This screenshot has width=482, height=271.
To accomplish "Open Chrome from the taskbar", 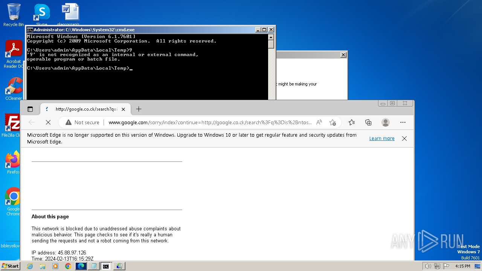I will click(x=68, y=266).
